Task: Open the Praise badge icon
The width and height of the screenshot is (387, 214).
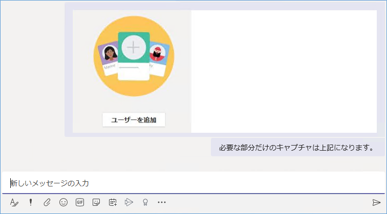Action: click(x=145, y=202)
